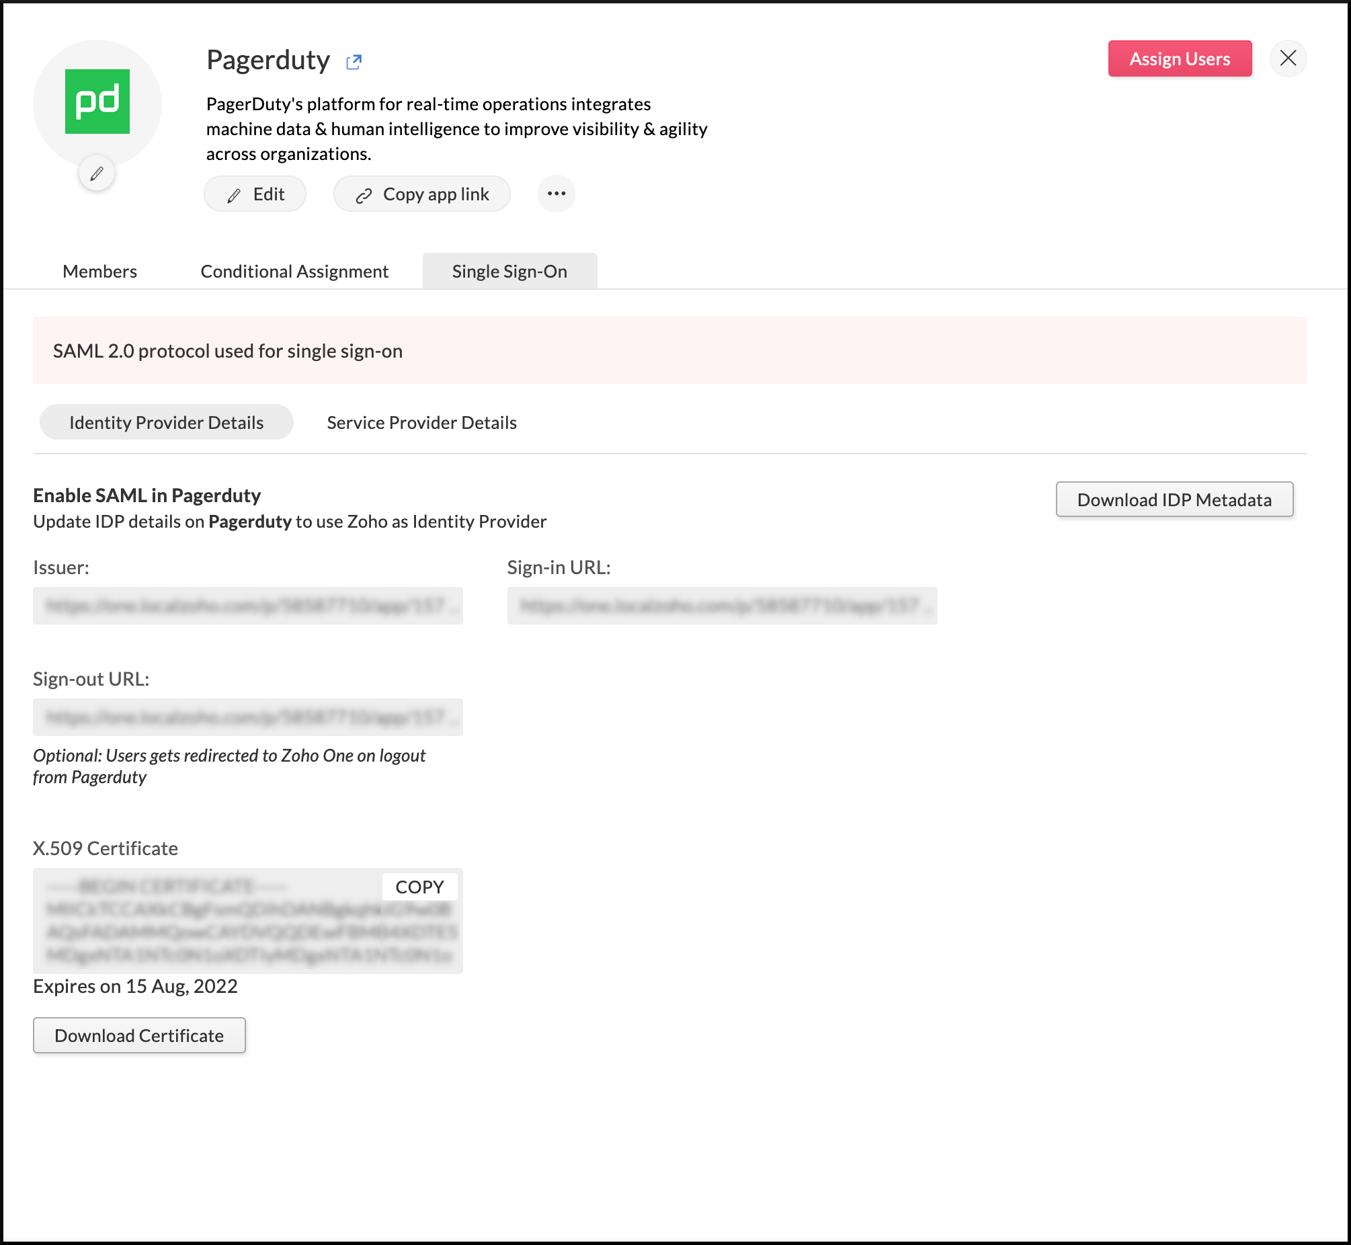Click the Issuer URL input field

click(x=247, y=606)
